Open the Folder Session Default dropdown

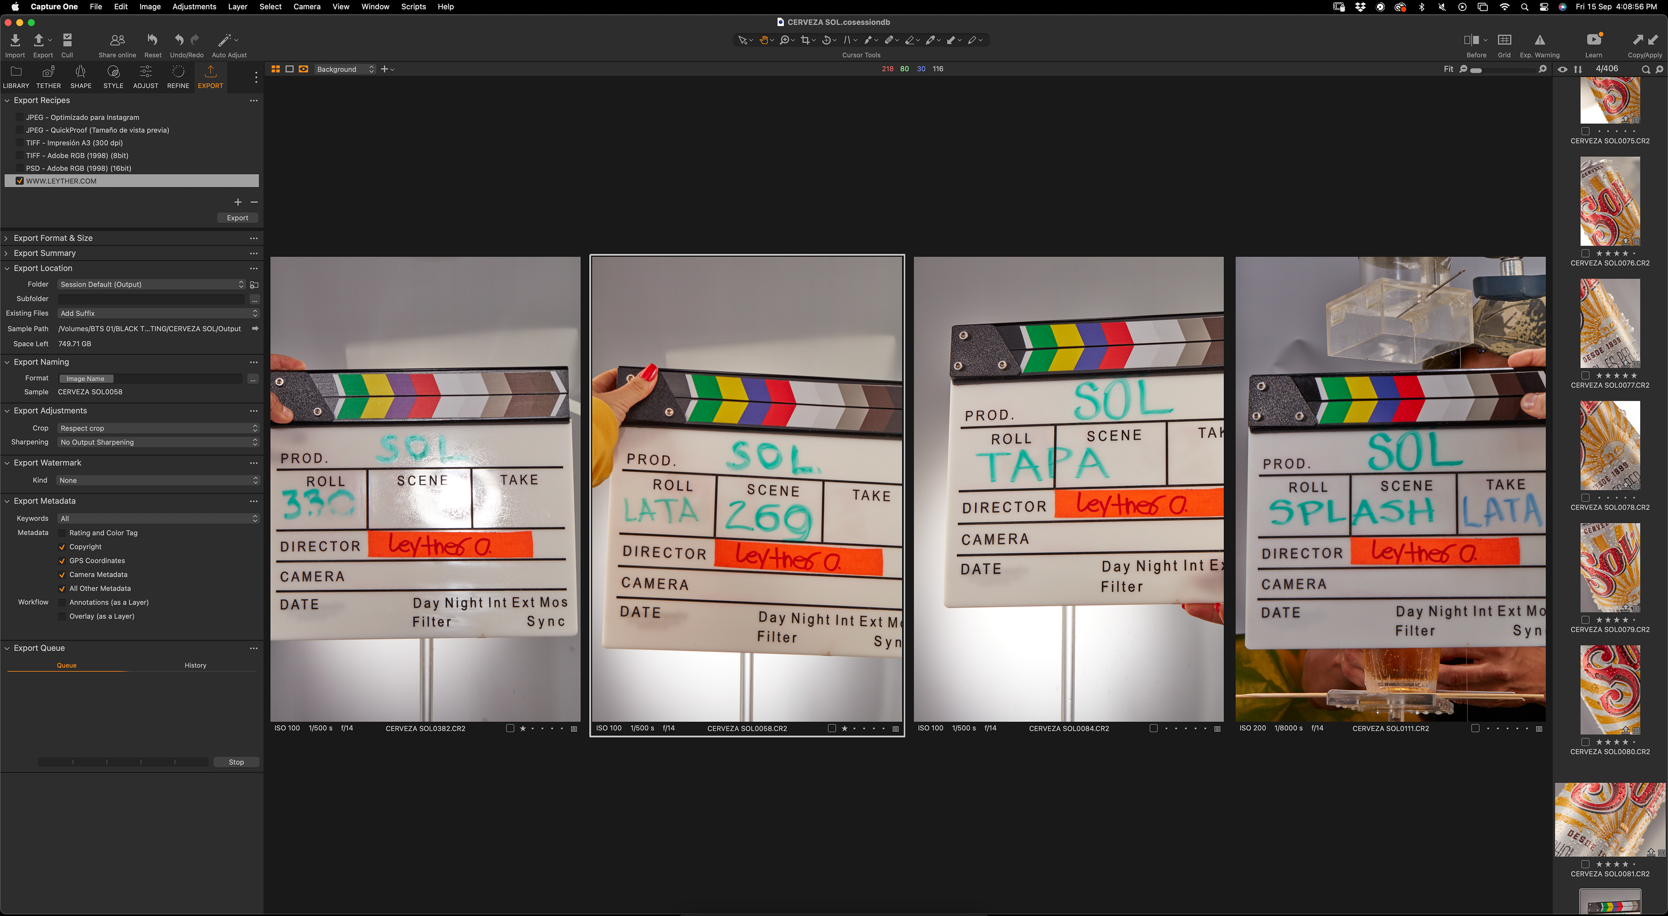[152, 284]
